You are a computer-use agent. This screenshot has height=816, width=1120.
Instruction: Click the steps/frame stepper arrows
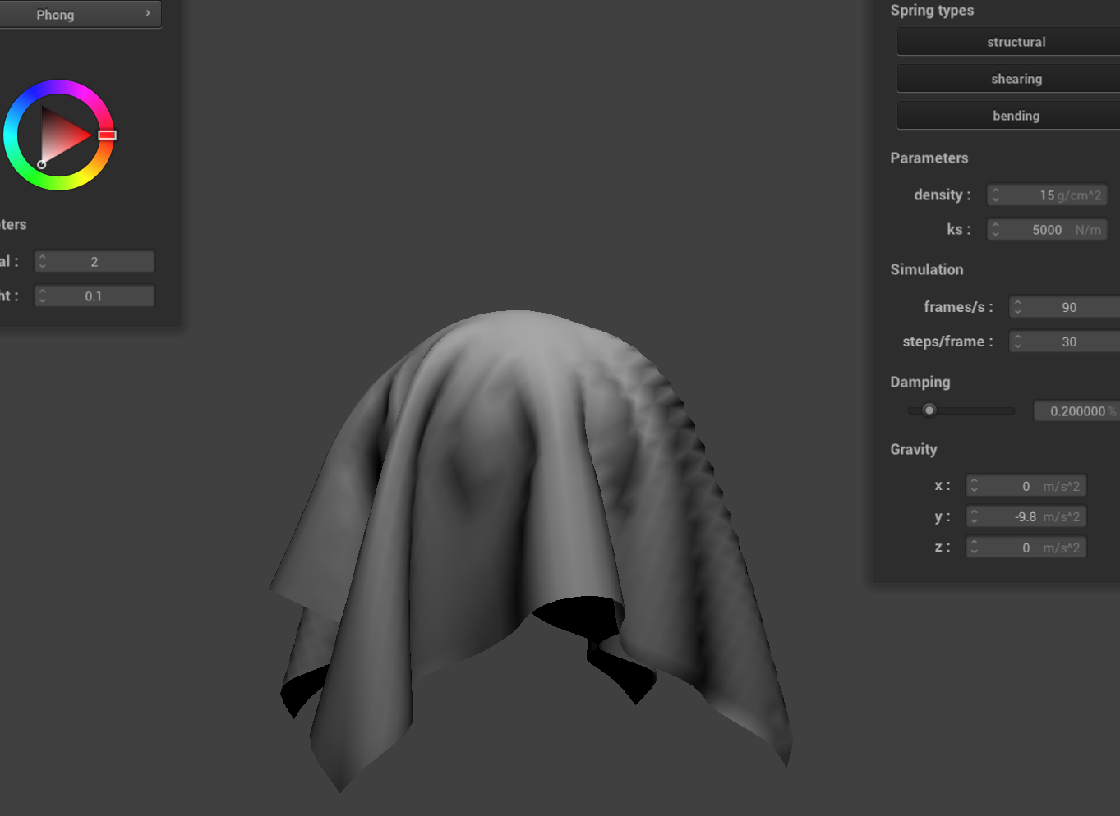click(1018, 342)
